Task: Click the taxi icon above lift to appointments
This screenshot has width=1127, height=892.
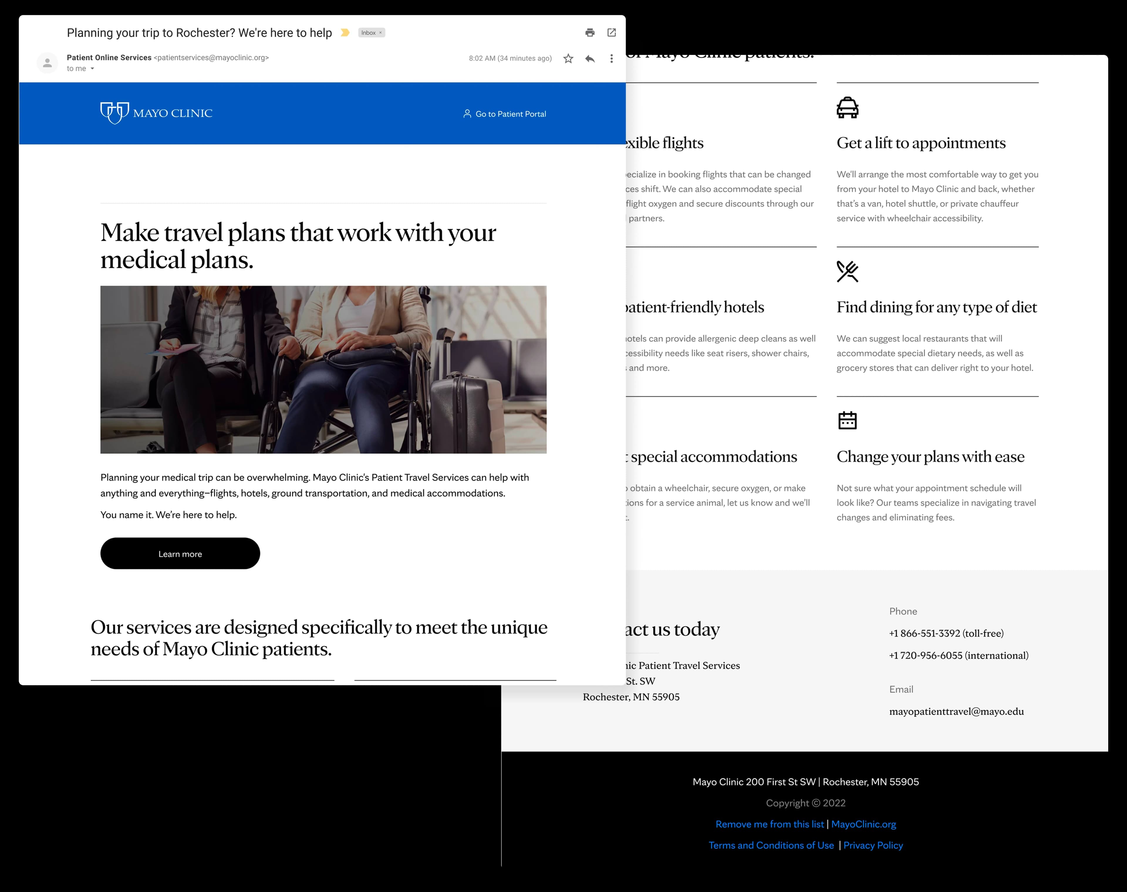Action: 847,107
